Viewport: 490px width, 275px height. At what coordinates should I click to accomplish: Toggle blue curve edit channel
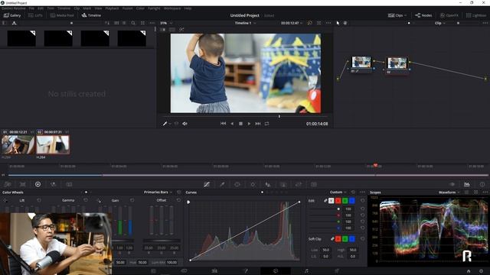[x=352, y=200]
